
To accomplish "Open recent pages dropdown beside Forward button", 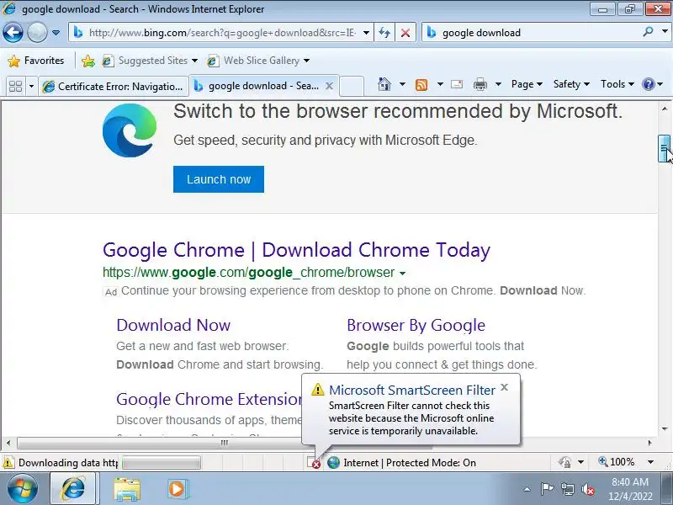I will 56,33.
